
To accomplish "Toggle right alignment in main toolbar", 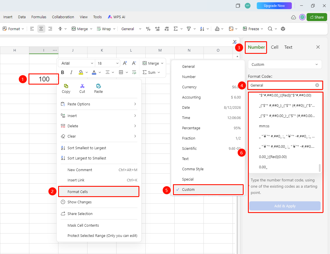I will click(50, 29).
